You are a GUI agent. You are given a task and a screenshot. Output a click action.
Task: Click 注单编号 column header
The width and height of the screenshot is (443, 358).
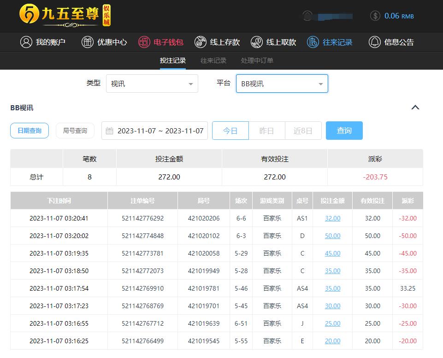click(x=143, y=201)
